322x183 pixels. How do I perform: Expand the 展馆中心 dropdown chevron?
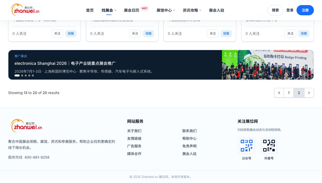(x=174, y=10)
